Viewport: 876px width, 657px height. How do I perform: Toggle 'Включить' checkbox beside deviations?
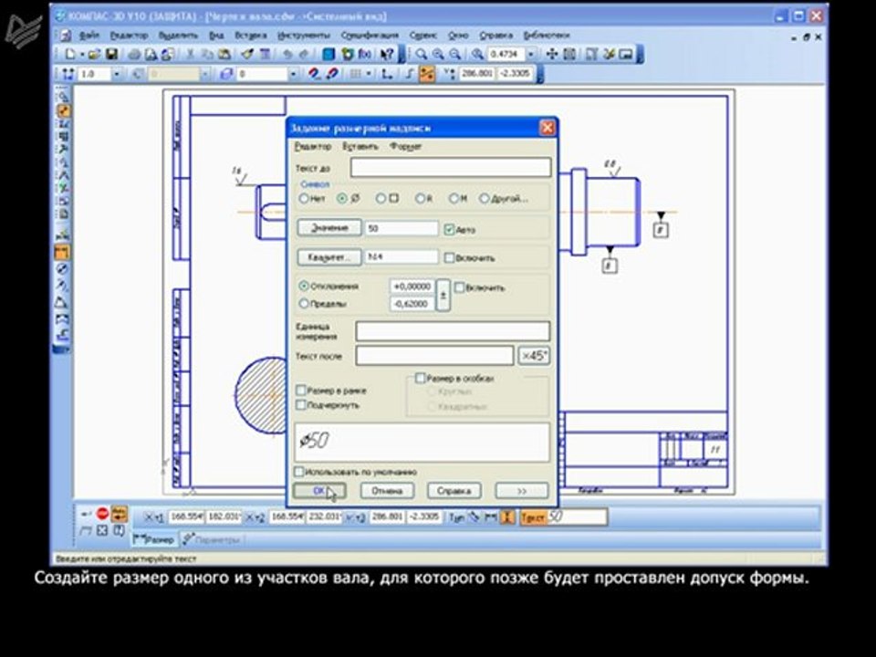459,287
